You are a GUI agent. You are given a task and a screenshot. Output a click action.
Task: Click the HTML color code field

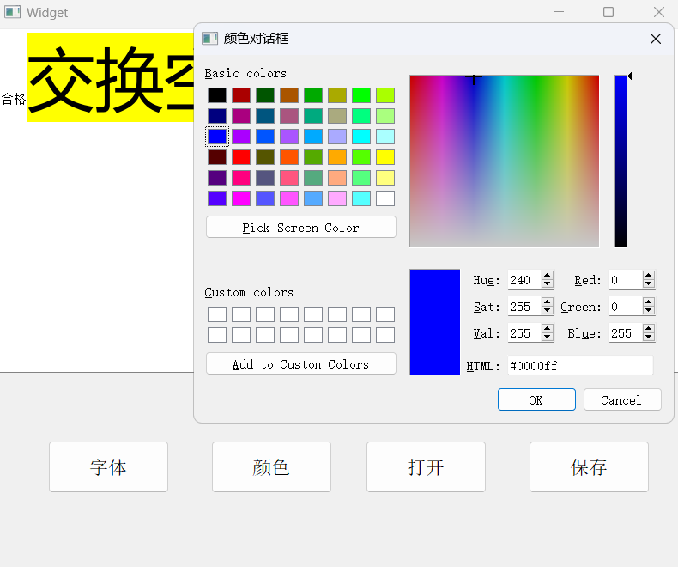[x=579, y=366]
